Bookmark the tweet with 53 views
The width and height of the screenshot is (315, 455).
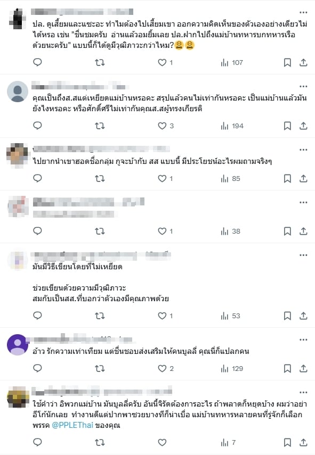pos(287,316)
